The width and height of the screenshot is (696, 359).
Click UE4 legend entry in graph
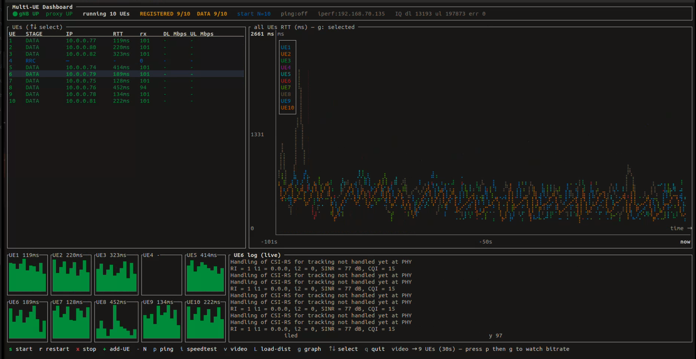pyautogui.click(x=285, y=68)
